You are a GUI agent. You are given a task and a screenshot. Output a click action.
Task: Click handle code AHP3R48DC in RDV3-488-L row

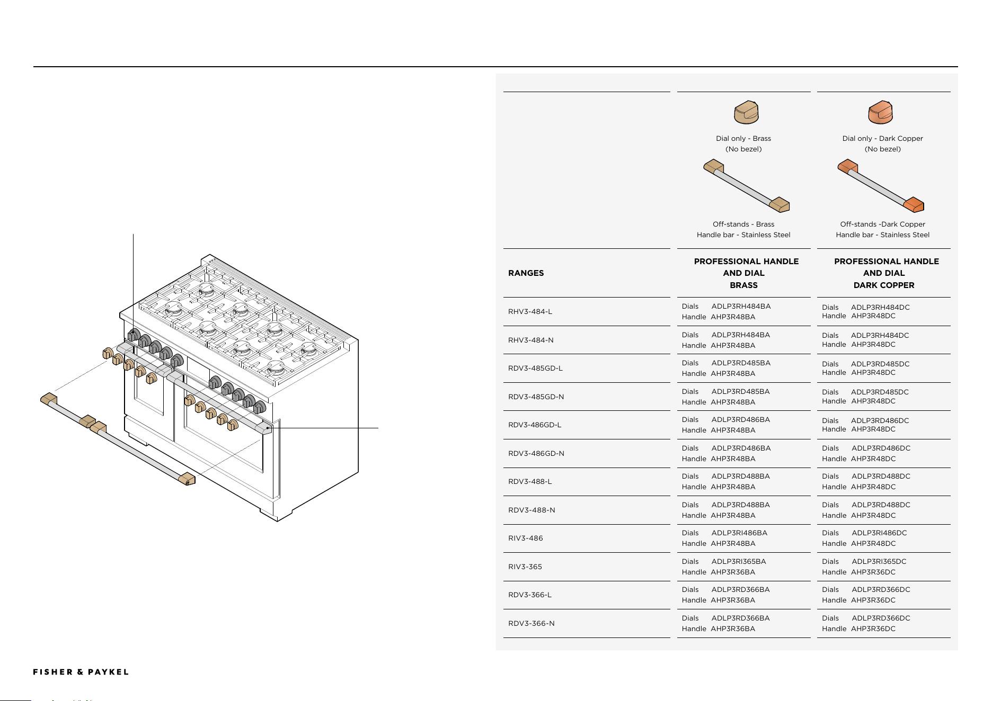pos(873,487)
